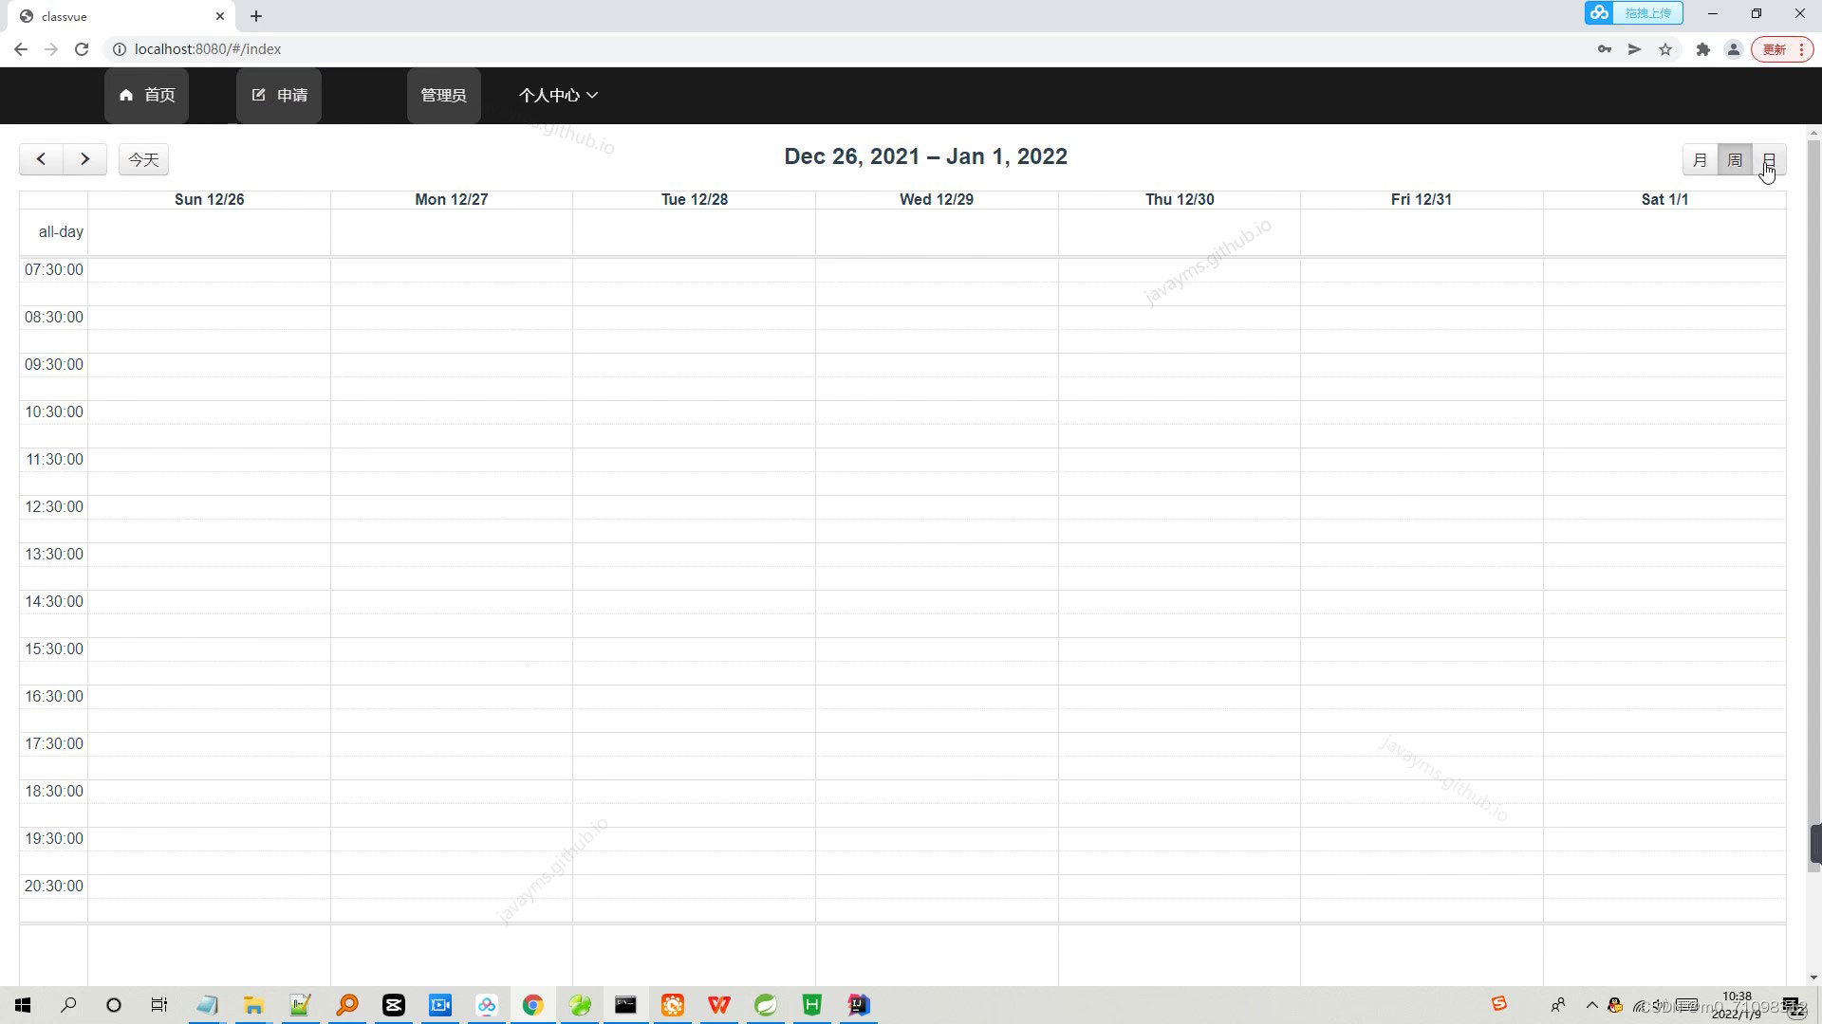Click the Mon 12/27 column header

tap(452, 199)
